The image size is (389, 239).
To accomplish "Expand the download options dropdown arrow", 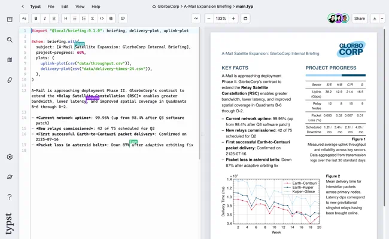I will [382, 19].
